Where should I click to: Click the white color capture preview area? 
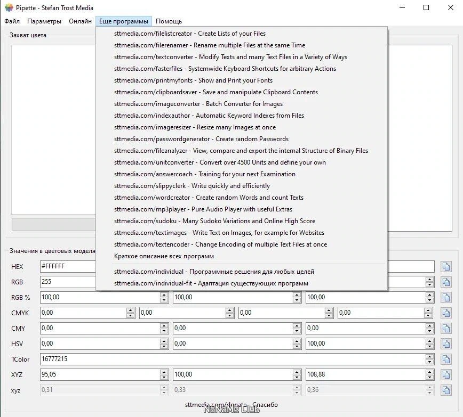point(53,130)
